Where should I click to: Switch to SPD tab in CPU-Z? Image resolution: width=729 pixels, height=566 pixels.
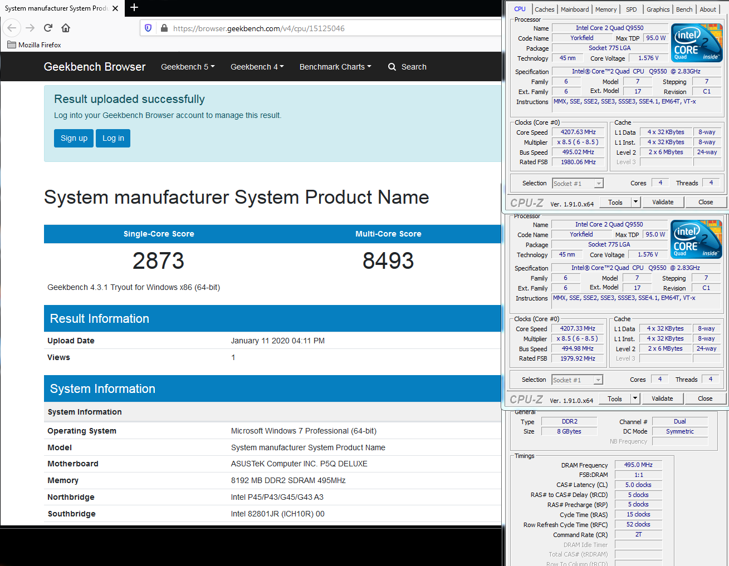click(631, 9)
